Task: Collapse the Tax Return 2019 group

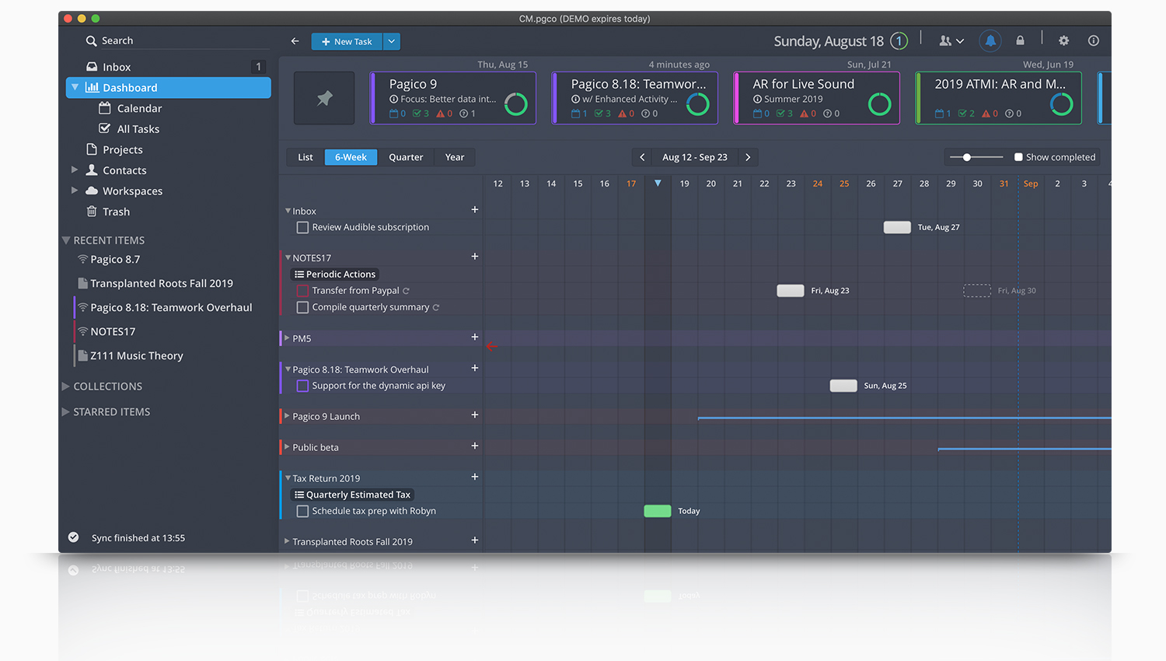Action: pos(288,478)
